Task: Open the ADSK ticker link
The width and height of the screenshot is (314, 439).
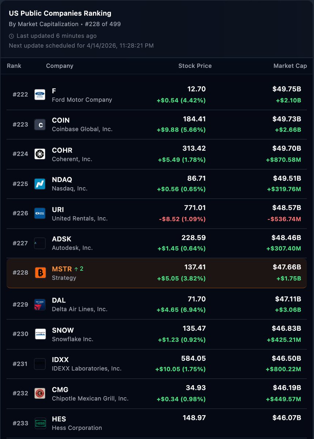Action: coord(61,239)
